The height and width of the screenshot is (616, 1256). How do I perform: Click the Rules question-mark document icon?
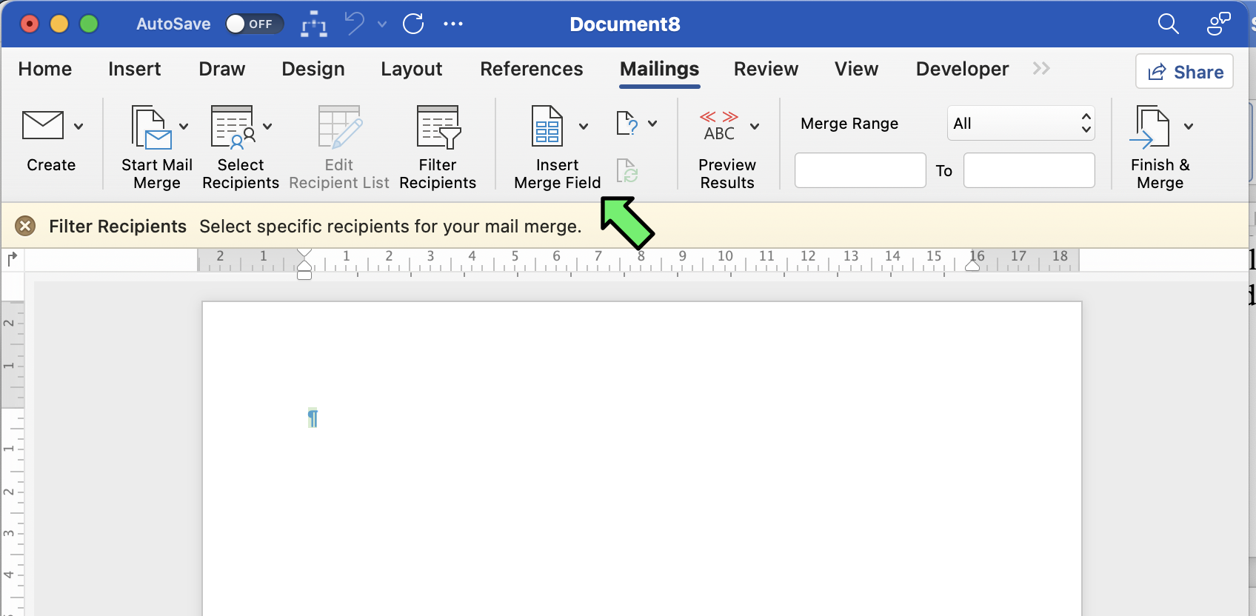coord(627,123)
